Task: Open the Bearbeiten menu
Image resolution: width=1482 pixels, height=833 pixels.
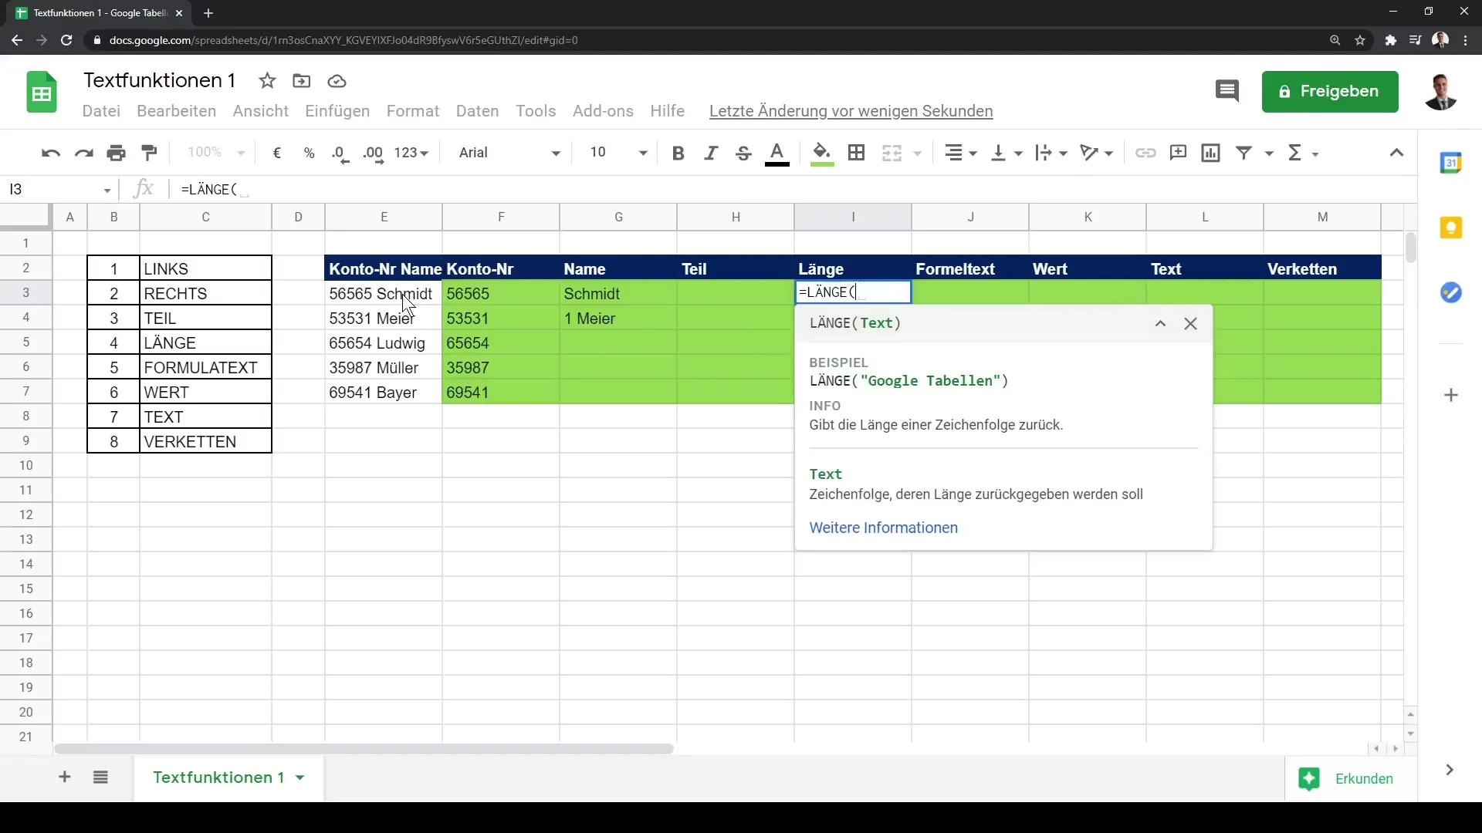Action: [176, 111]
